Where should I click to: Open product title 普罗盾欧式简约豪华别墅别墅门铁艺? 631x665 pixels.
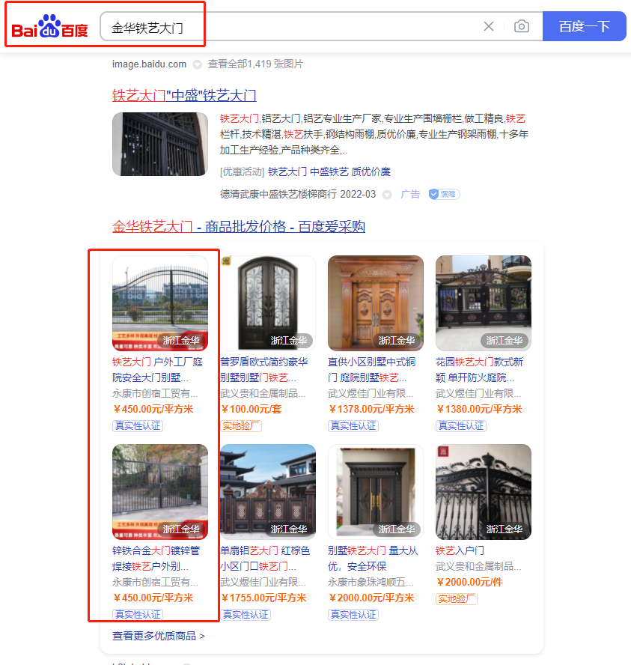point(264,370)
